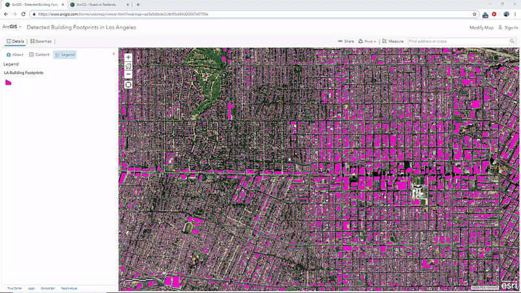This screenshot has height=293, width=521.
Task: Click the LA Building Footprints legend label
Action: click(23, 73)
